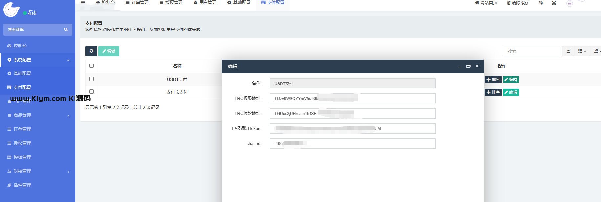Screen dimensions: 601x202
Task: Expand the 对接管理 submenu arrow
Action: [x=68, y=172]
